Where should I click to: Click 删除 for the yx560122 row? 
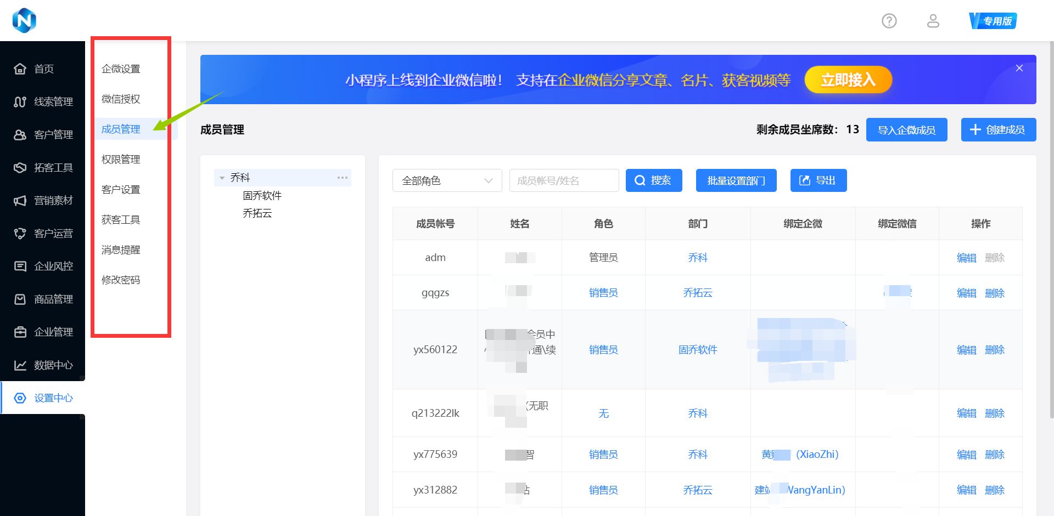994,350
